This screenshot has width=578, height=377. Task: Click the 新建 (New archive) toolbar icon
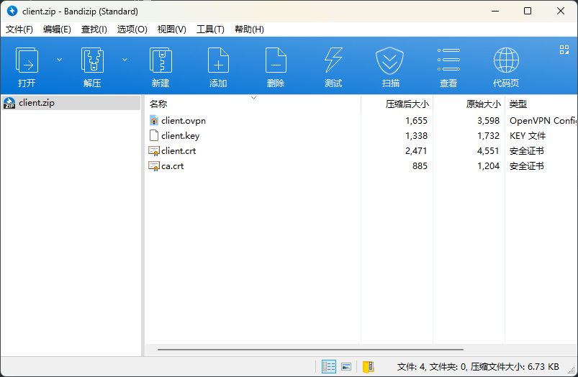click(161, 60)
